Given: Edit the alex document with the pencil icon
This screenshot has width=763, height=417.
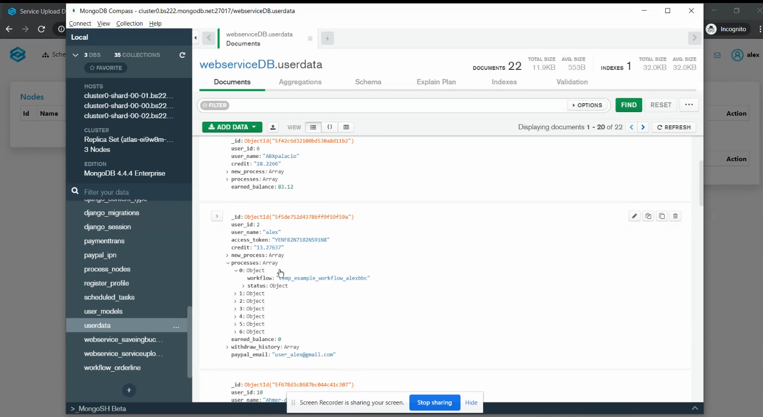Looking at the screenshot, I should click(635, 216).
